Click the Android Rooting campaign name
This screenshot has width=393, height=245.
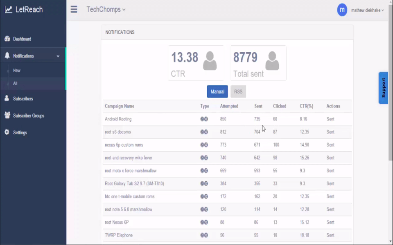118,119
